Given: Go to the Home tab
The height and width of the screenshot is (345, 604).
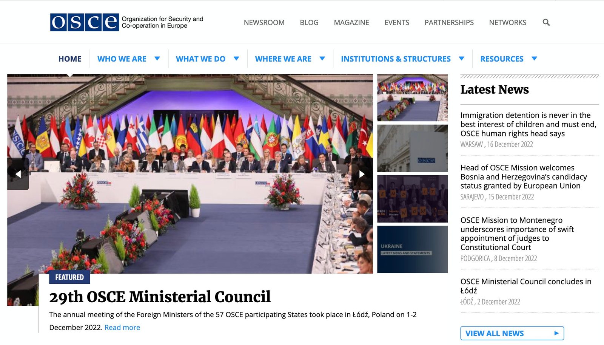Looking at the screenshot, I should coord(70,59).
